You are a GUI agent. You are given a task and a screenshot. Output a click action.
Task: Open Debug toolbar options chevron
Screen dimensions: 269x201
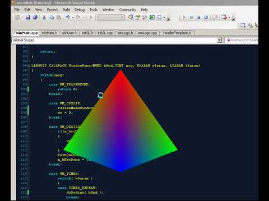[233, 18]
